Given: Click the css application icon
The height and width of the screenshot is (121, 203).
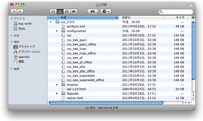Looking at the screenshot, I should [x=63, y=35].
